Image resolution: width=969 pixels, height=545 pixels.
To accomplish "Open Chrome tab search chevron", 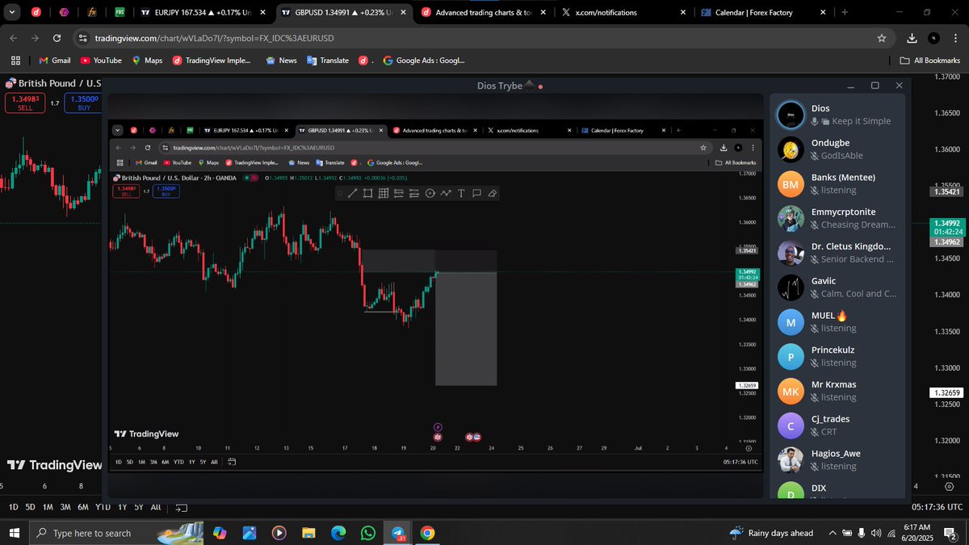I will click(11, 12).
